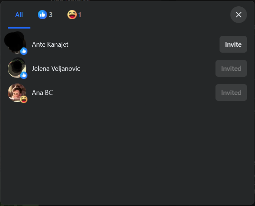Invite Ante Kanajet with the Invite button
255x206 pixels.
point(233,44)
